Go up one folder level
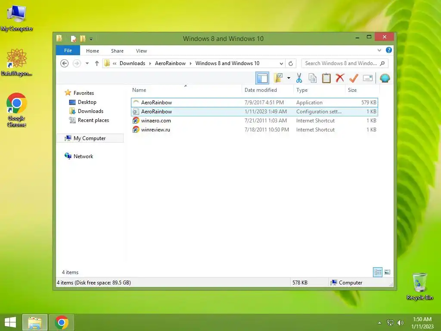This screenshot has width=441, height=331. pos(97,63)
